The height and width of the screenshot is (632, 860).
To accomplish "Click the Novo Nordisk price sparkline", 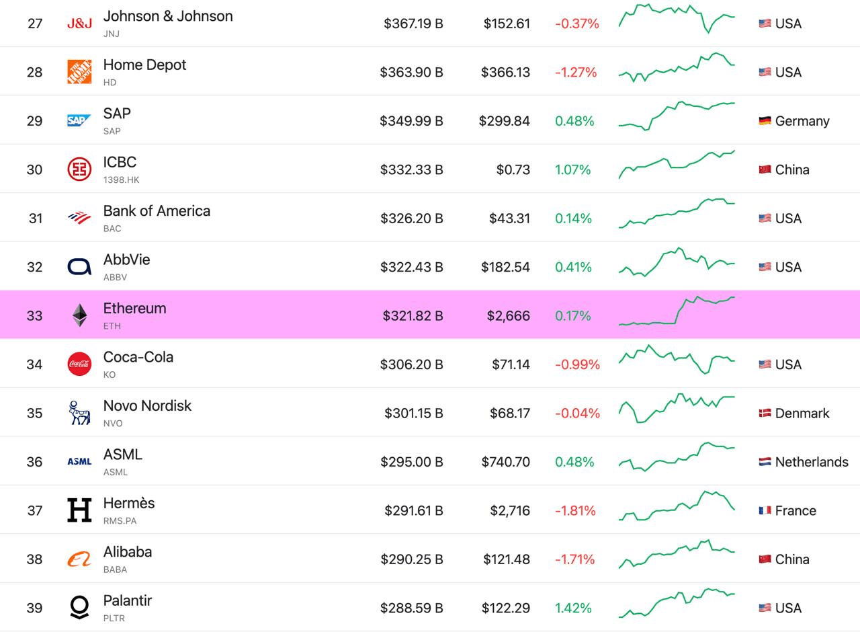I will (x=677, y=408).
